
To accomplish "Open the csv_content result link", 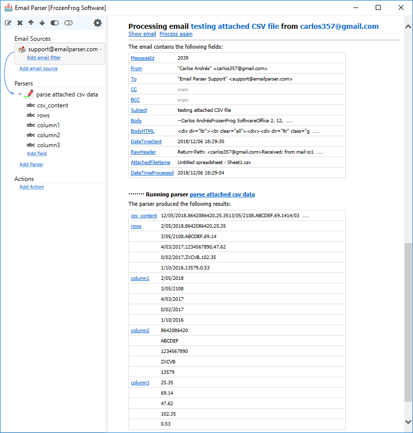I will pyautogui.click(x=144, y=216).
